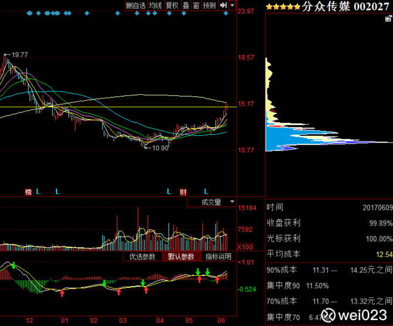Click the 19.77 high price label
The image size is (393, 326).
pyautogui.click(x=20, y=55)
